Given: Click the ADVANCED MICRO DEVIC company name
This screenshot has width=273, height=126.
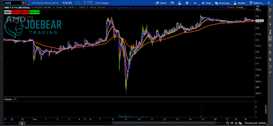Looking at the screenshot, I should pyautogui.click(x=45, y=3).
